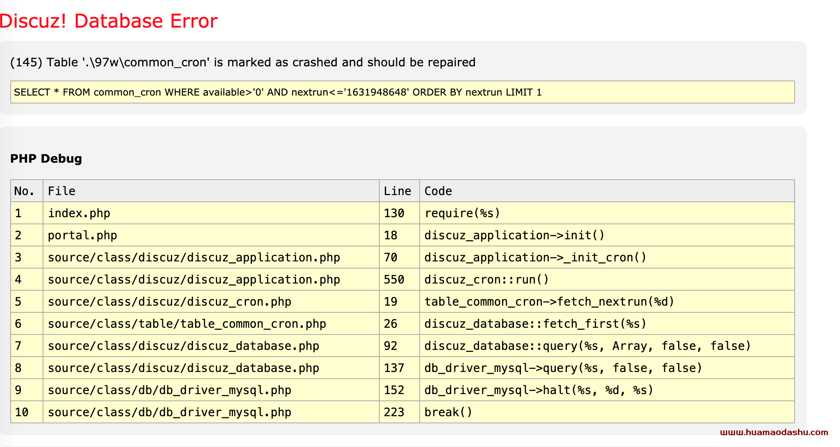This screenshot has height=447, width=840.
Task: Click the 'Discuz! Database Error' heading
Action: (x=109, y=21)
